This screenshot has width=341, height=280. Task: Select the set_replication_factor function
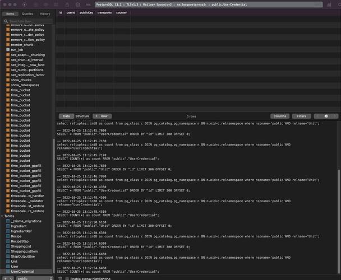pos(28,75)
